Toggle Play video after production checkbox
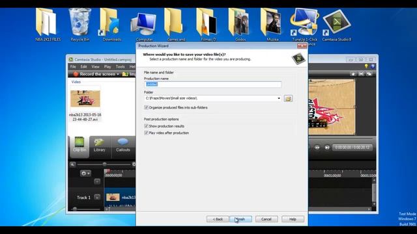 click(146, 133)
